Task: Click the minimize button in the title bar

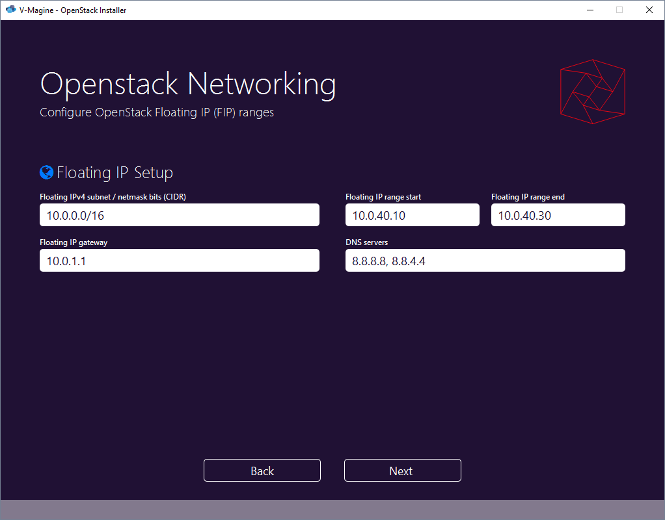Action: click(x=590, y=10)
